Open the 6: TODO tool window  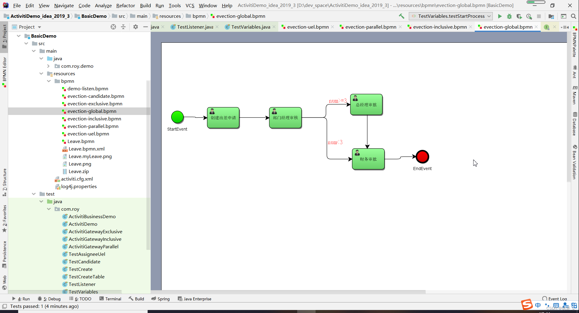tap(80, 299)
